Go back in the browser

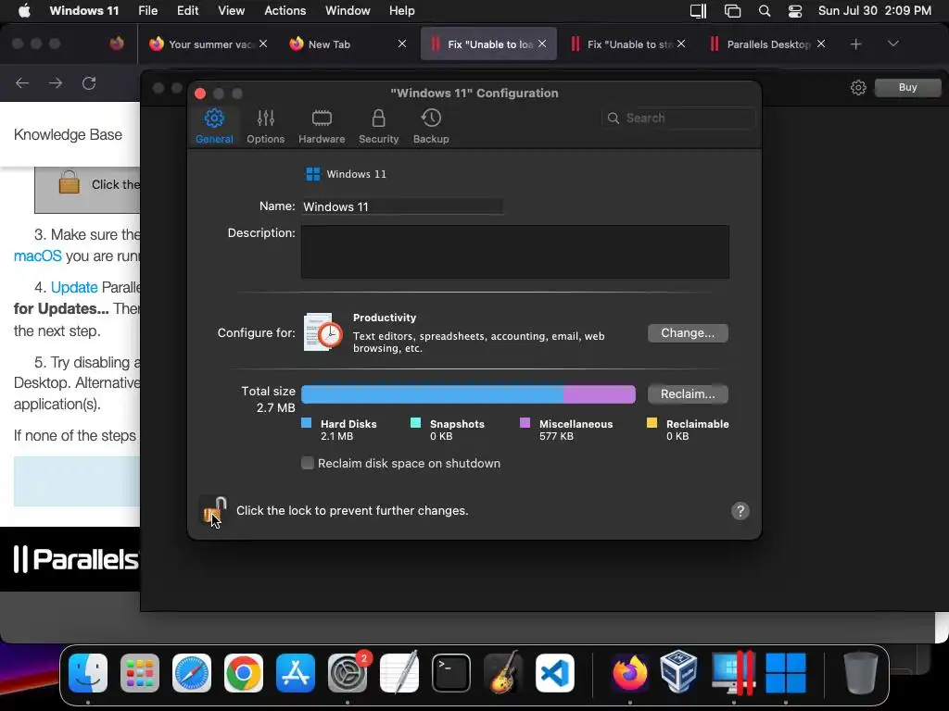point(22,82)
